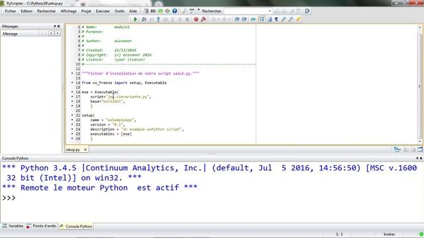The height and width of the screenshot is (238, 424).
Task: Click scroll down arrow in editor
Action: click(x=420, y=141)
